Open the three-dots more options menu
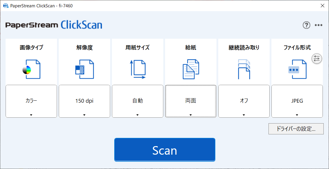 point(318,25)
